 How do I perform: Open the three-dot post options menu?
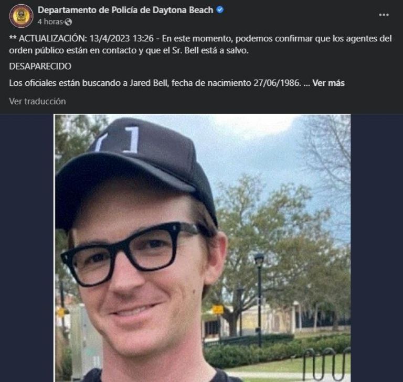(384, 15)
